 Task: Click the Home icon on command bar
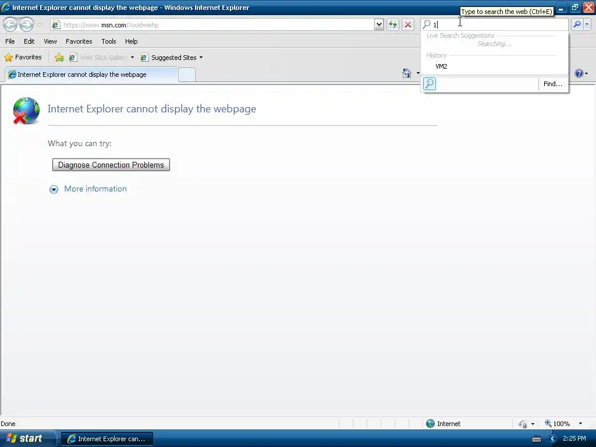[x=407, y=73]
